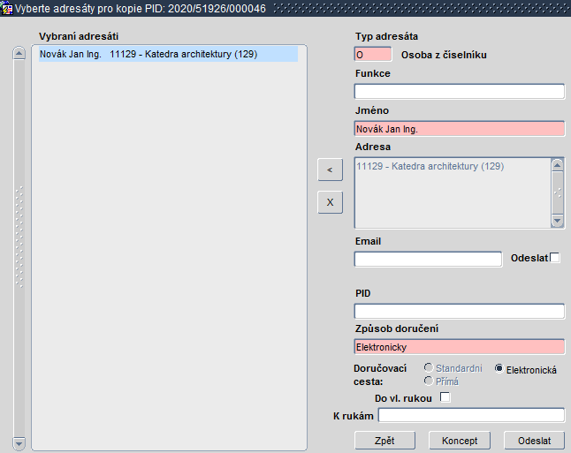Choose the Elektronická radio button
571x453 pixels.
(499, 368)
